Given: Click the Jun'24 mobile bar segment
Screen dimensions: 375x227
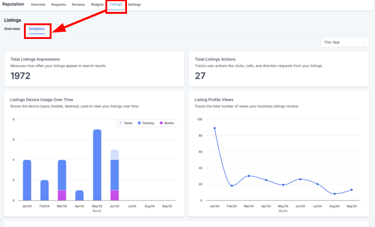Looking at the screenshot, I should tap(114, 195).
